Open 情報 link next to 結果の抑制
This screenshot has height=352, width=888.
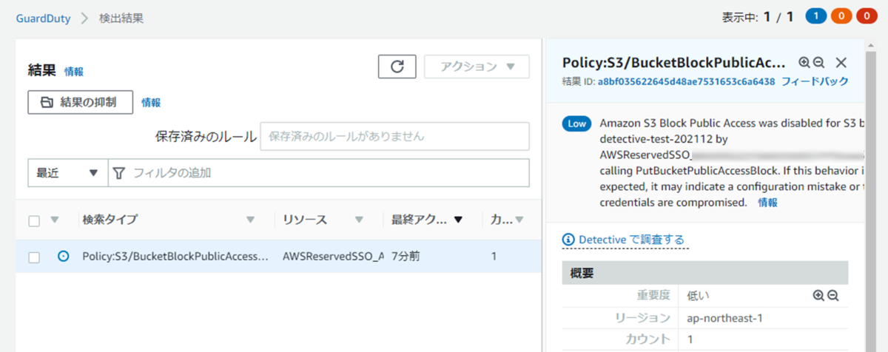pyautogui.click(x=151, y=103)
